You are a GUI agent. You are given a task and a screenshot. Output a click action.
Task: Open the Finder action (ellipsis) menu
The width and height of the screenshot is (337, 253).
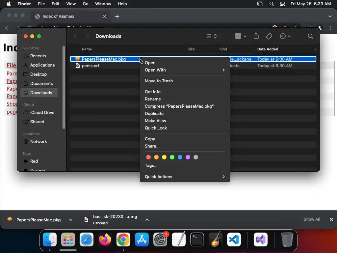tap(285, 36)
